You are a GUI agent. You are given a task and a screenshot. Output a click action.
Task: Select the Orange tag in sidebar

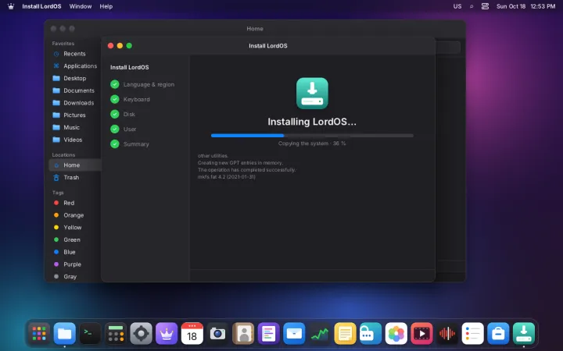click(x=75, y=215)
